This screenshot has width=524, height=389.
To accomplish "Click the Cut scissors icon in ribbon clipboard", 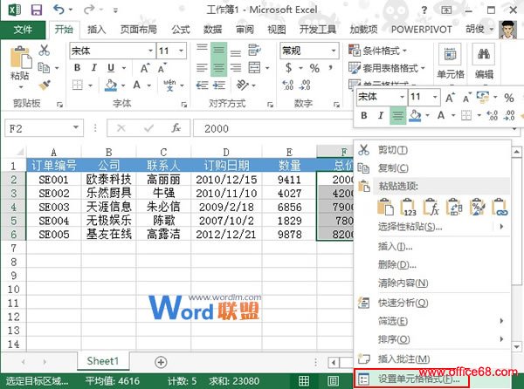I will pos(45,51).
